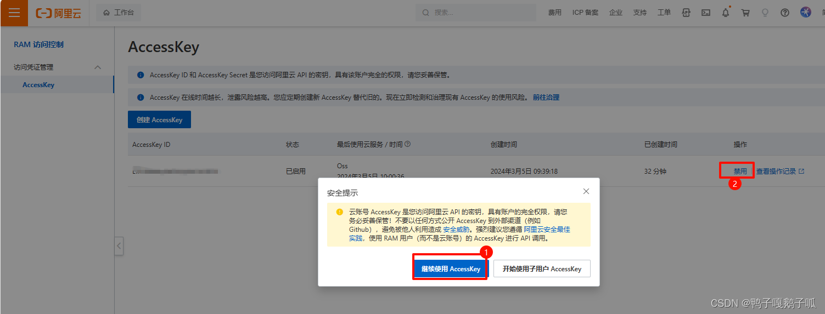Open the 支持 menu
The width and height of the screenshot is (825, 314).
640,13
